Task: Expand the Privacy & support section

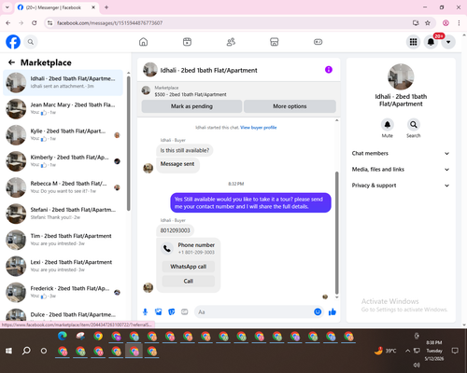Action: (x=401, y=186)
